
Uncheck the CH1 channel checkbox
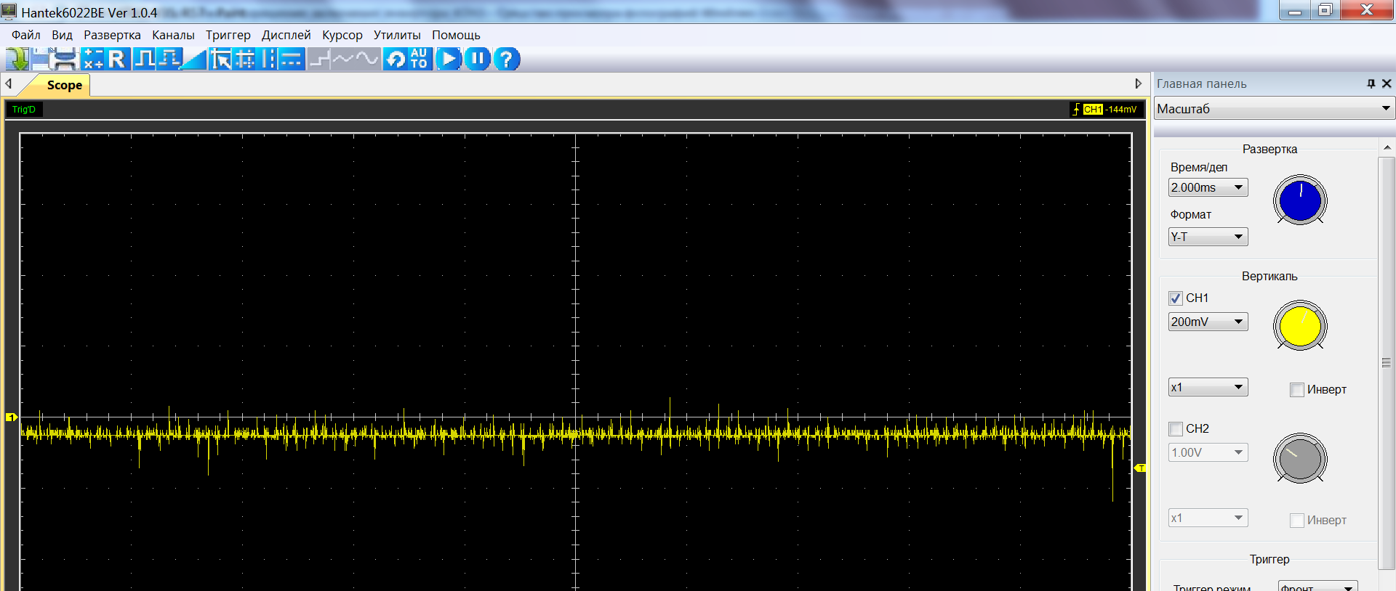(1176, 298)
